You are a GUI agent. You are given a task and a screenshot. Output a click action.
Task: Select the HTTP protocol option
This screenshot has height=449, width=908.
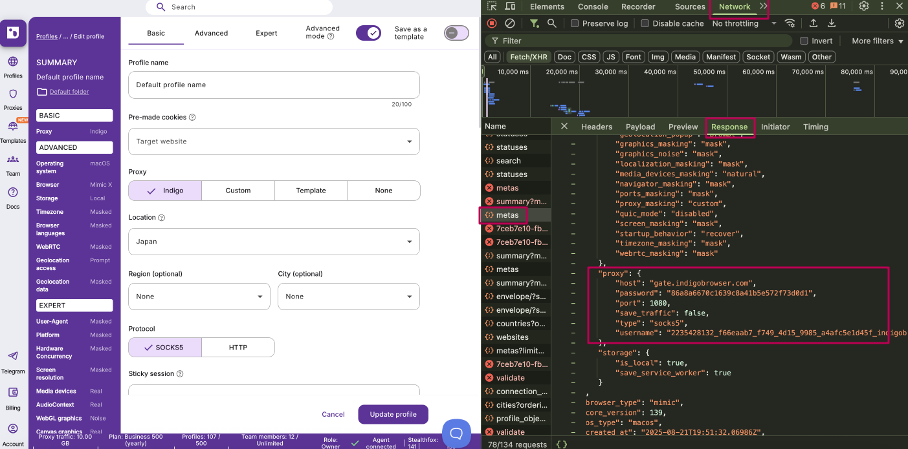tap(238, 347)
